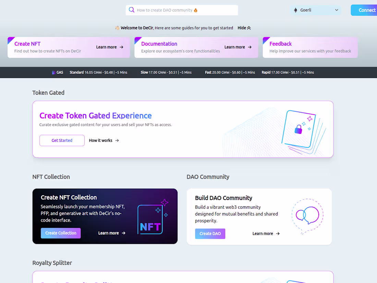
Task: Click the Create NFT Collection title
Action: (x=69, y=197)
